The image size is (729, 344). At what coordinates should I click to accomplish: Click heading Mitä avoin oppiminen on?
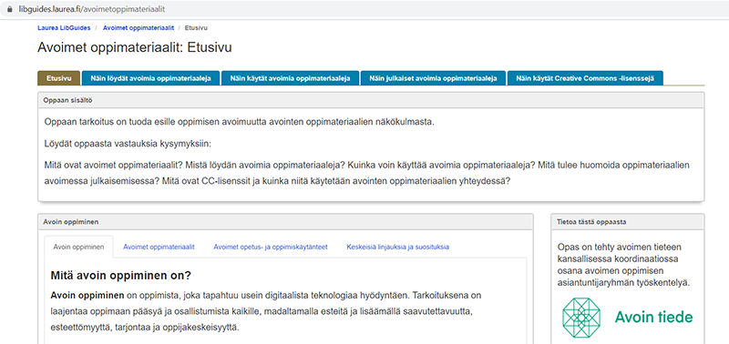coord(121,276)
